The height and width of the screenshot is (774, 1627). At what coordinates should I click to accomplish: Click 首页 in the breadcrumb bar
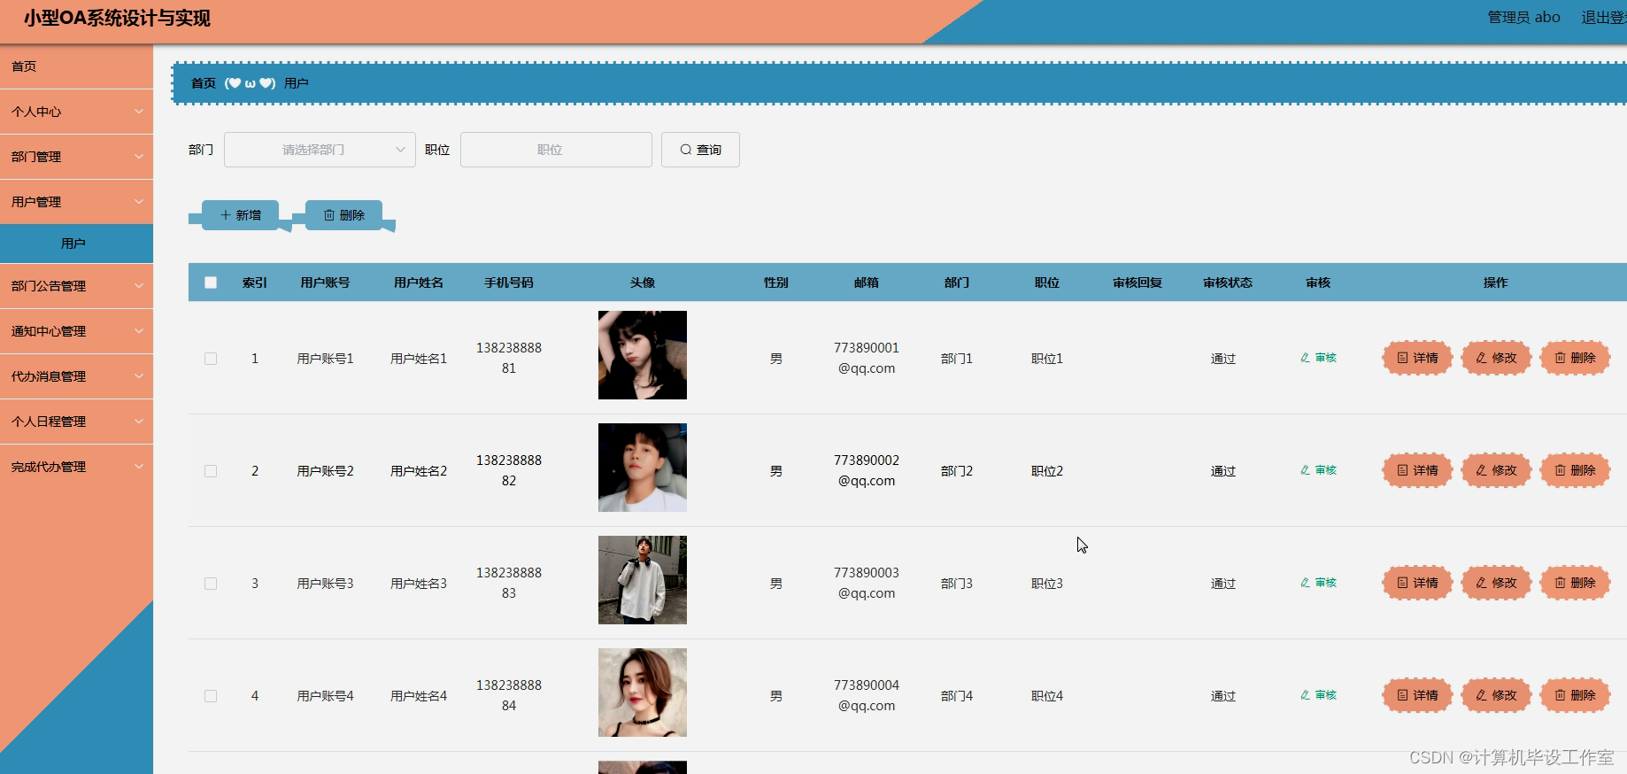click(x=204, y=83)
